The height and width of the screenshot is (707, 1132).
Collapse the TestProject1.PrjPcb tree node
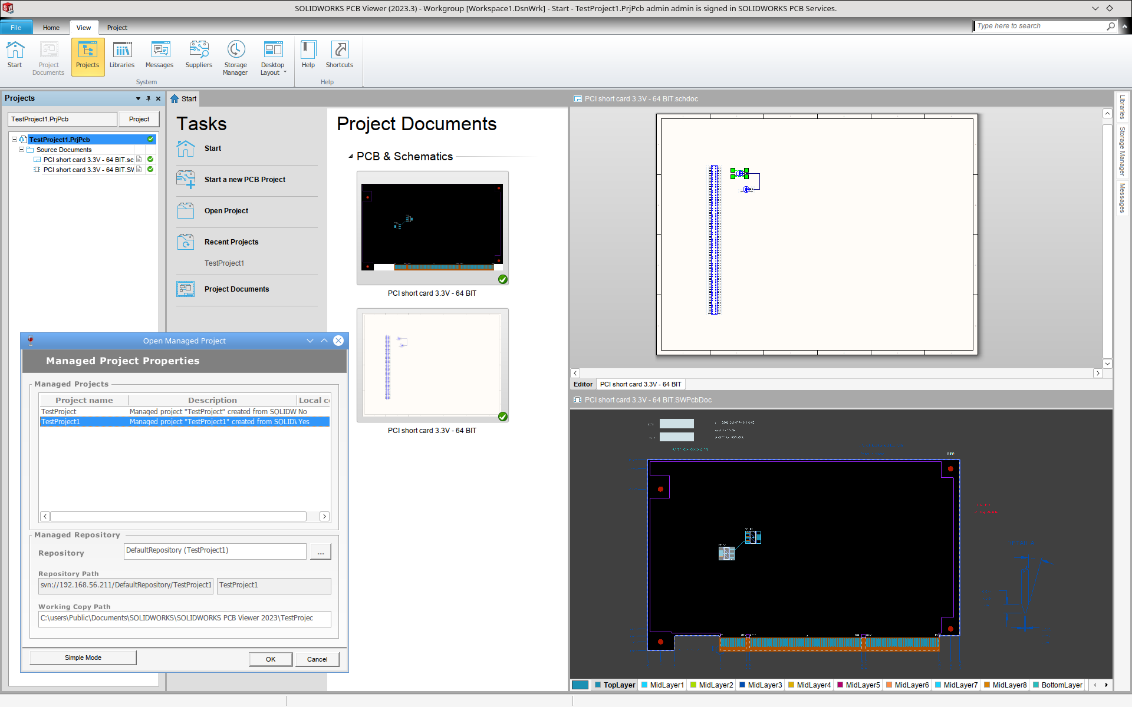(x=14, y=140)
